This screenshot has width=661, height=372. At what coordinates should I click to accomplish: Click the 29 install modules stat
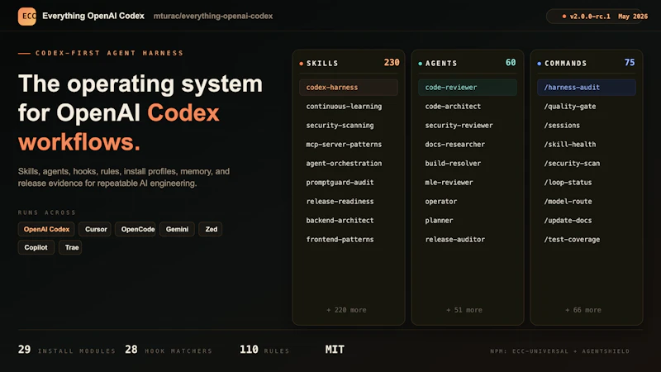pyautogui.click(x=67, y=350)
